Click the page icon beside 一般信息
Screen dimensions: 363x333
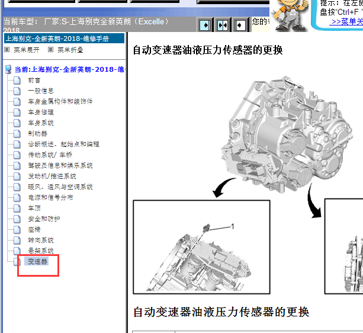[17, 91]
